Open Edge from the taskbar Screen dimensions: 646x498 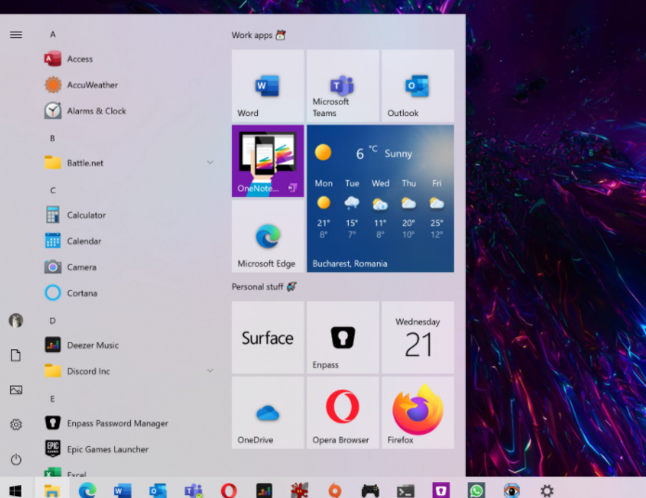(x=87, y=491)
